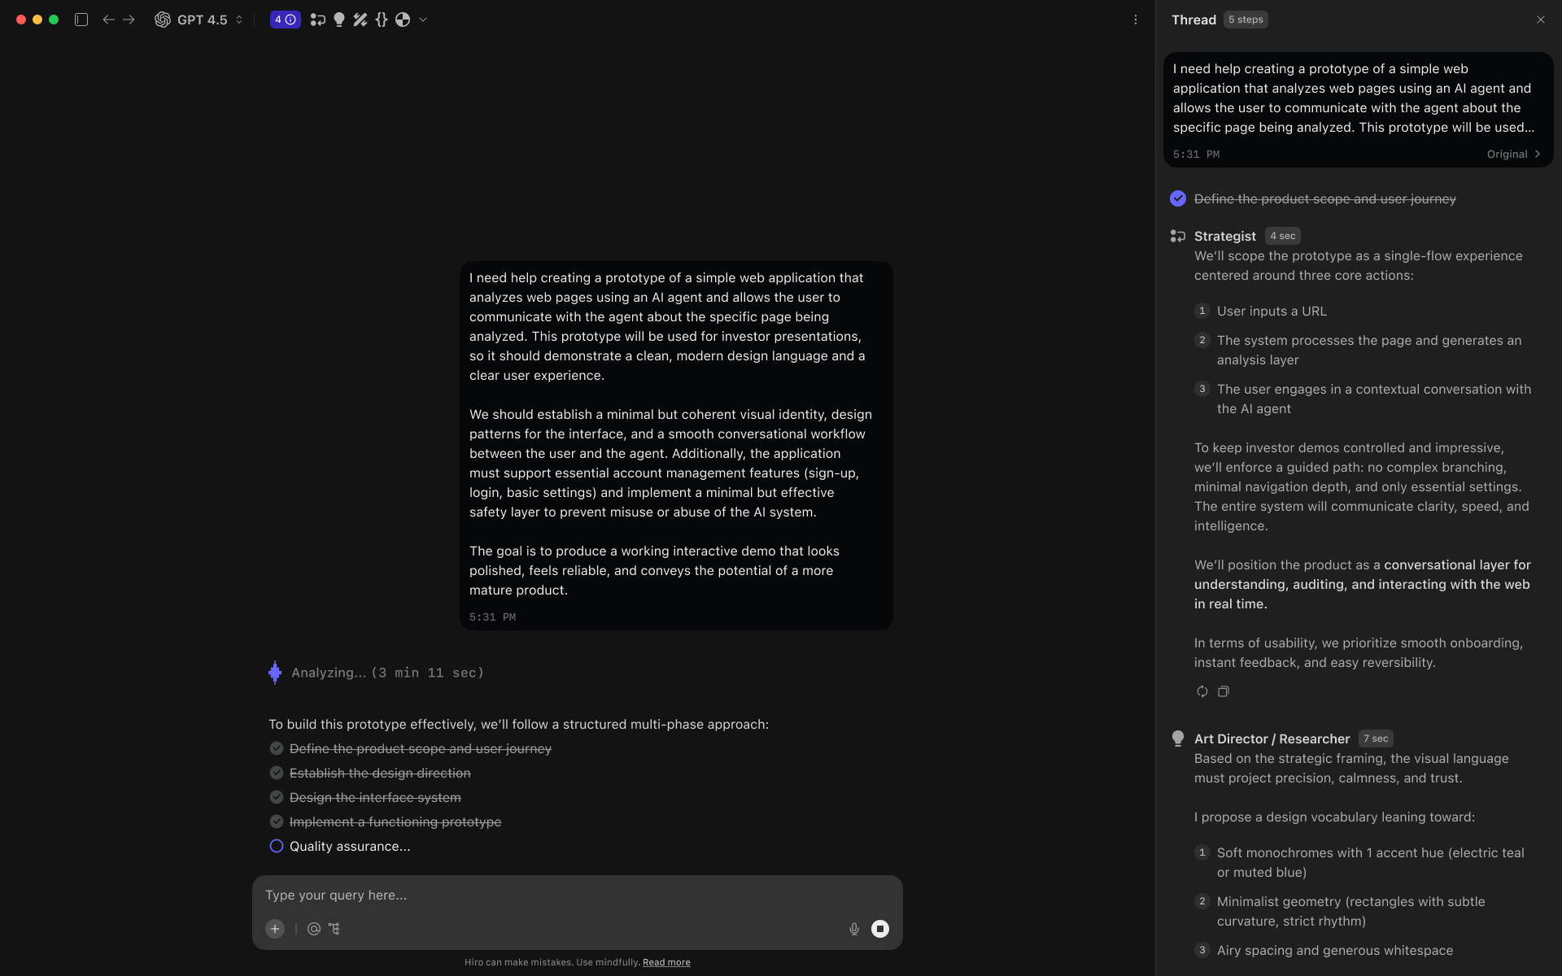
Task: Open the curly braces code icon
Action: pos(382,20)
